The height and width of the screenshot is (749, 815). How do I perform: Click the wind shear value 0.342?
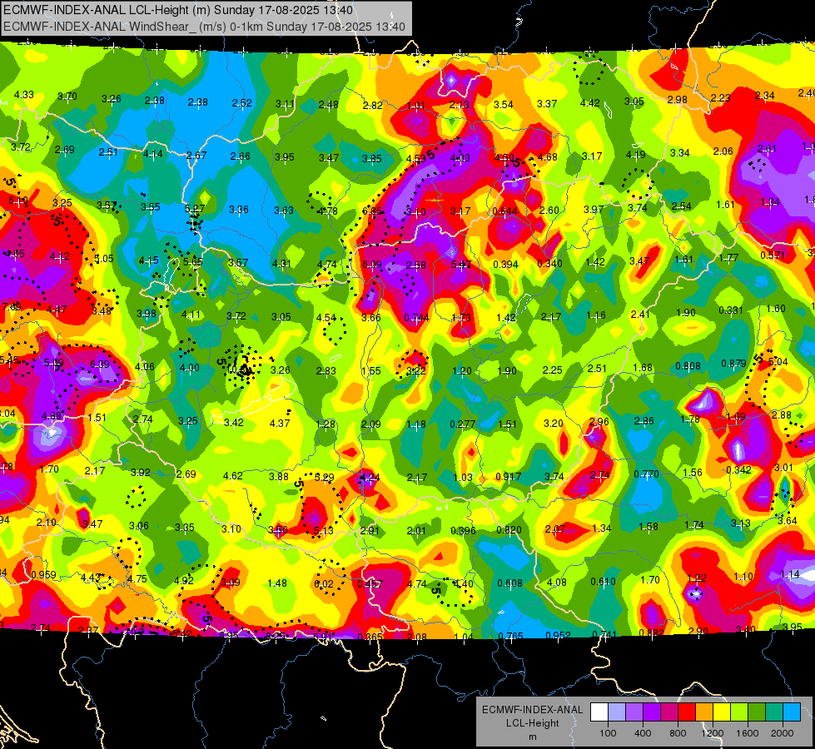click(x=738, y=470)
